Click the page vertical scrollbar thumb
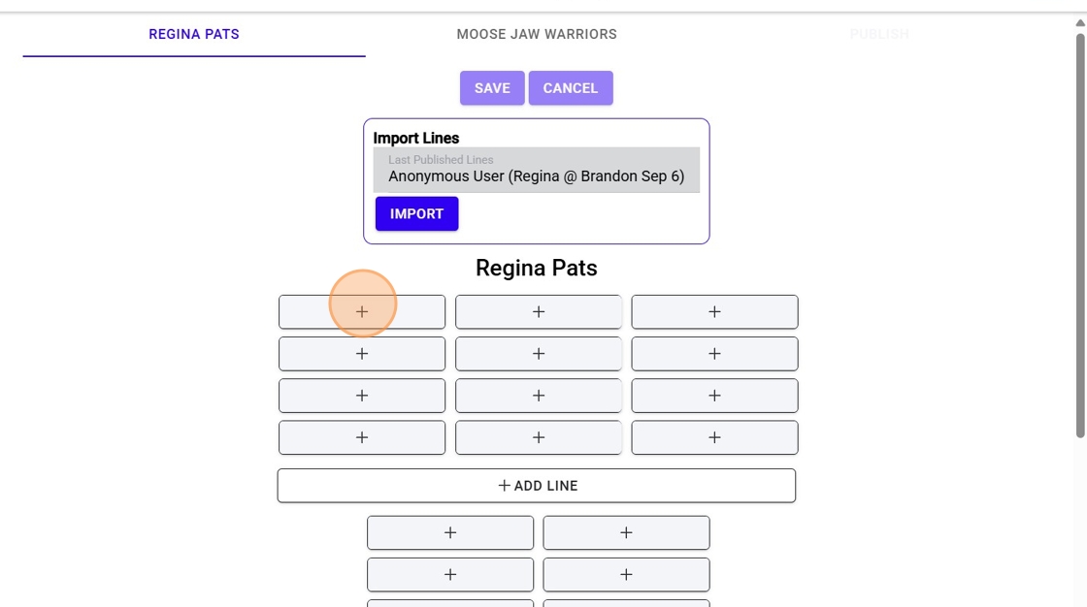 point(1080,233)
